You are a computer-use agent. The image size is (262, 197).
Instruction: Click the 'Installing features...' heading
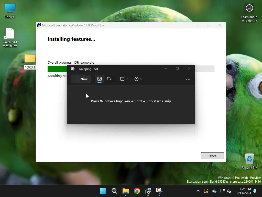point(71,39)
